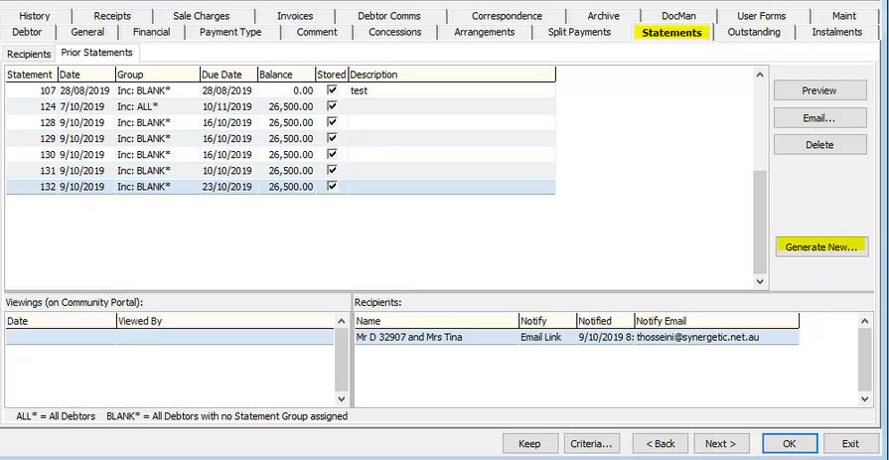The image size is (889, 460).
Task: Click up arrow in Recipients list scrollbar
Action: [864, 322]
